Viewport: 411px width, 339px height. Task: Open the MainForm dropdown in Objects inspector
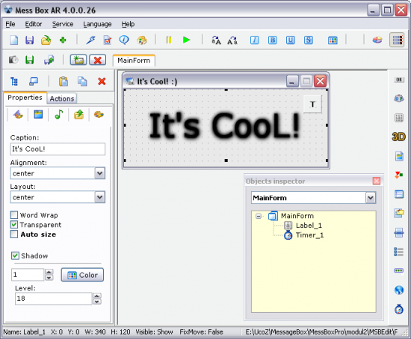coord(371,198)
